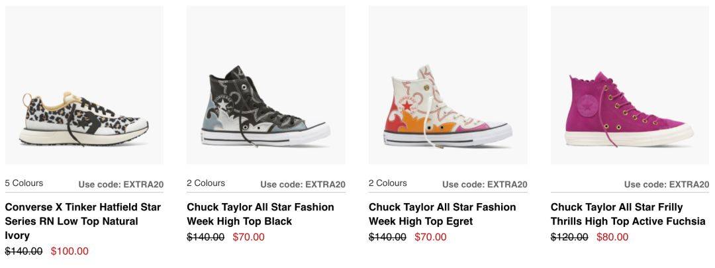Open Chuck Taylor Fashion Week High Top Black
Image resolution: width=715 pixels, height=268 pixels.
click(x=260, y=214)
